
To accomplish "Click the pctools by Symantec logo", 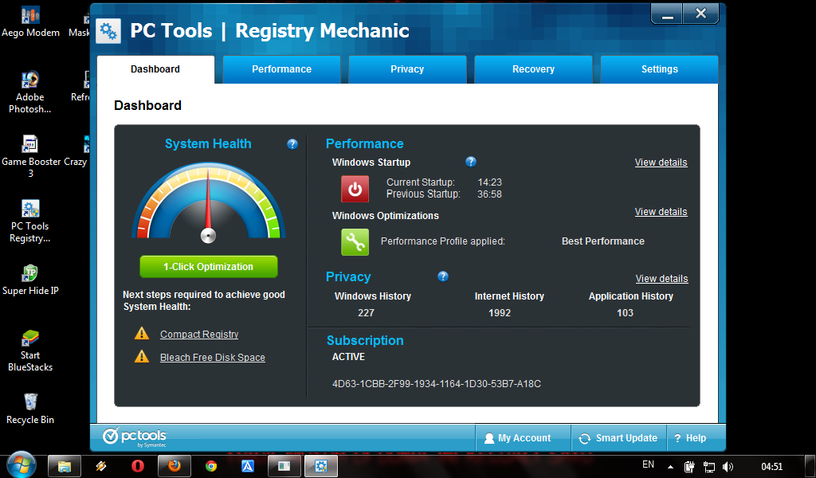I will pos(134,437).
